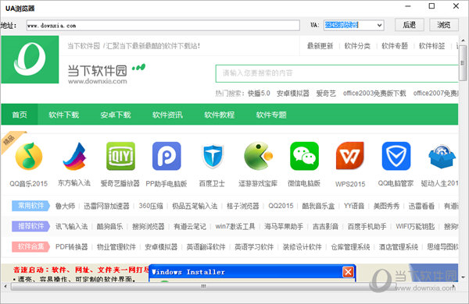
Task: Open the 软件分类 top link
Action: click(357, 46)
